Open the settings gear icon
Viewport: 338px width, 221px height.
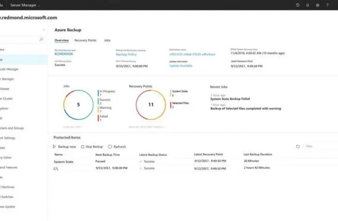(x=318, y=5)
